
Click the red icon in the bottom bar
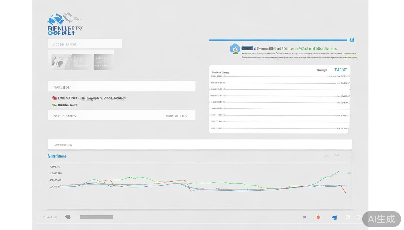318,217
